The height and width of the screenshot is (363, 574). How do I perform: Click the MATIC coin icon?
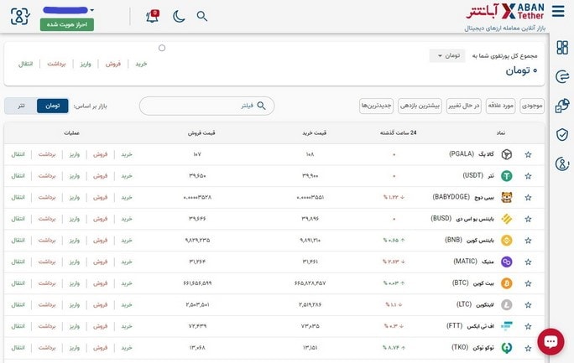pos(507,262)
